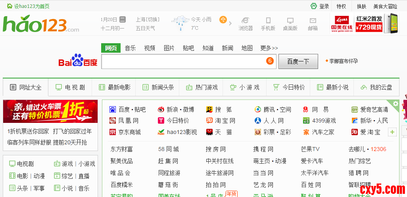Click the 红米2首发 Gome ad banner
407x197 pixels.
coord(364,23)
